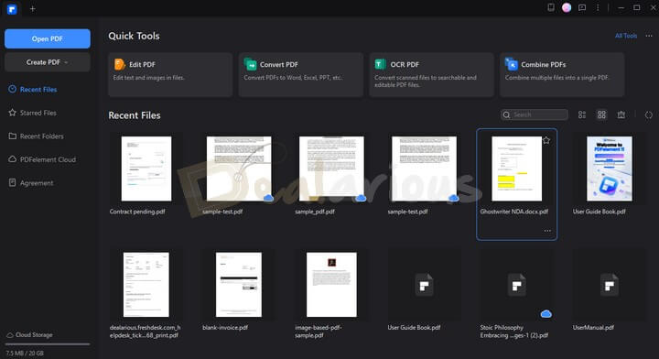
Task: Focus the Recent Files search field
Action: click(x=535, y=114)
